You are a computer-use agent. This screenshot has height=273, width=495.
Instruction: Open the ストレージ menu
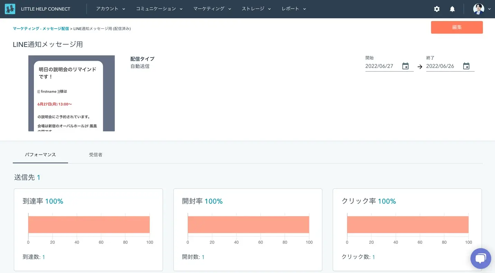tap(256, 9)
